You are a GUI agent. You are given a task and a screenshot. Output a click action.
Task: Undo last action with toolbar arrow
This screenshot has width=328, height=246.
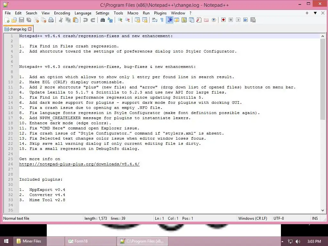click(85, 20)
